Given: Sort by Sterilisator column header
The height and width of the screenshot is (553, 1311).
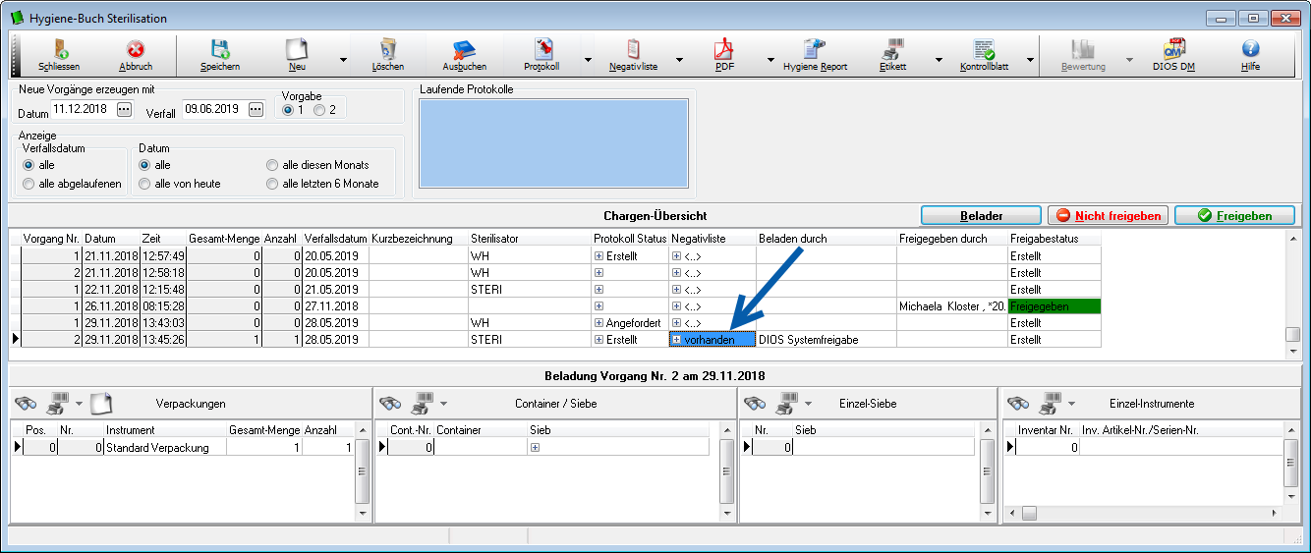Looking at the screenshot, I should click(x=529, y=239).
